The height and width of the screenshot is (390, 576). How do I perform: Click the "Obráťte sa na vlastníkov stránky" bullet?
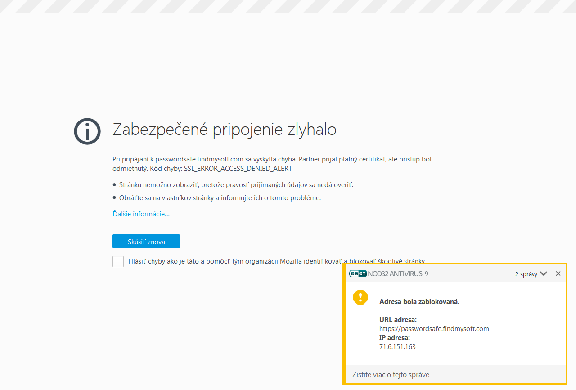[x=220, y=197]
